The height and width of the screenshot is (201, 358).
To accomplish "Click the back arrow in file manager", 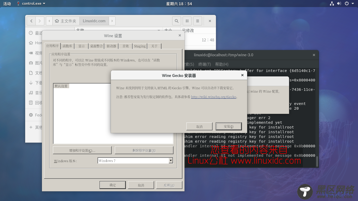I will [31, 21].
